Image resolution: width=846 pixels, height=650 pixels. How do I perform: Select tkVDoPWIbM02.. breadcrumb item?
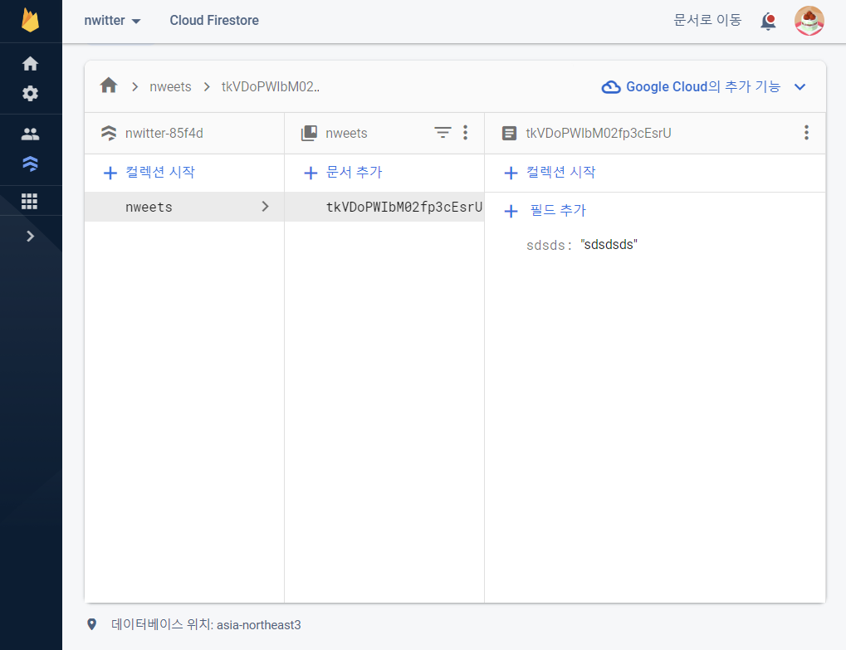(271, 87)
